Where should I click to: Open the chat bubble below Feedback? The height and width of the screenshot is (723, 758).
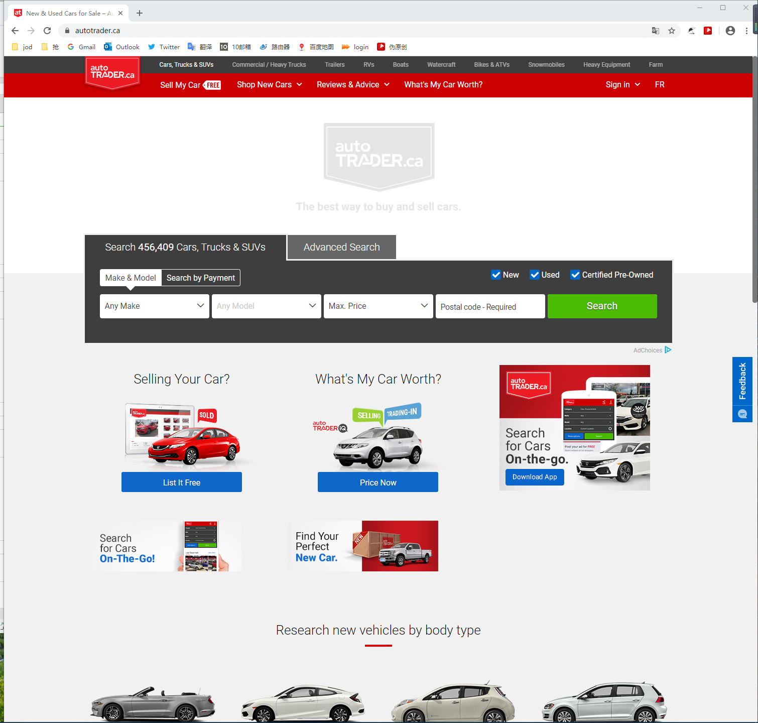pyautogui.click(x=742, y=414)
